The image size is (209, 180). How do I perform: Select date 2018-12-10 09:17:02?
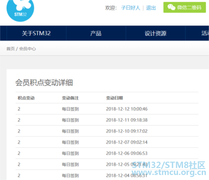tap(127, 131)
